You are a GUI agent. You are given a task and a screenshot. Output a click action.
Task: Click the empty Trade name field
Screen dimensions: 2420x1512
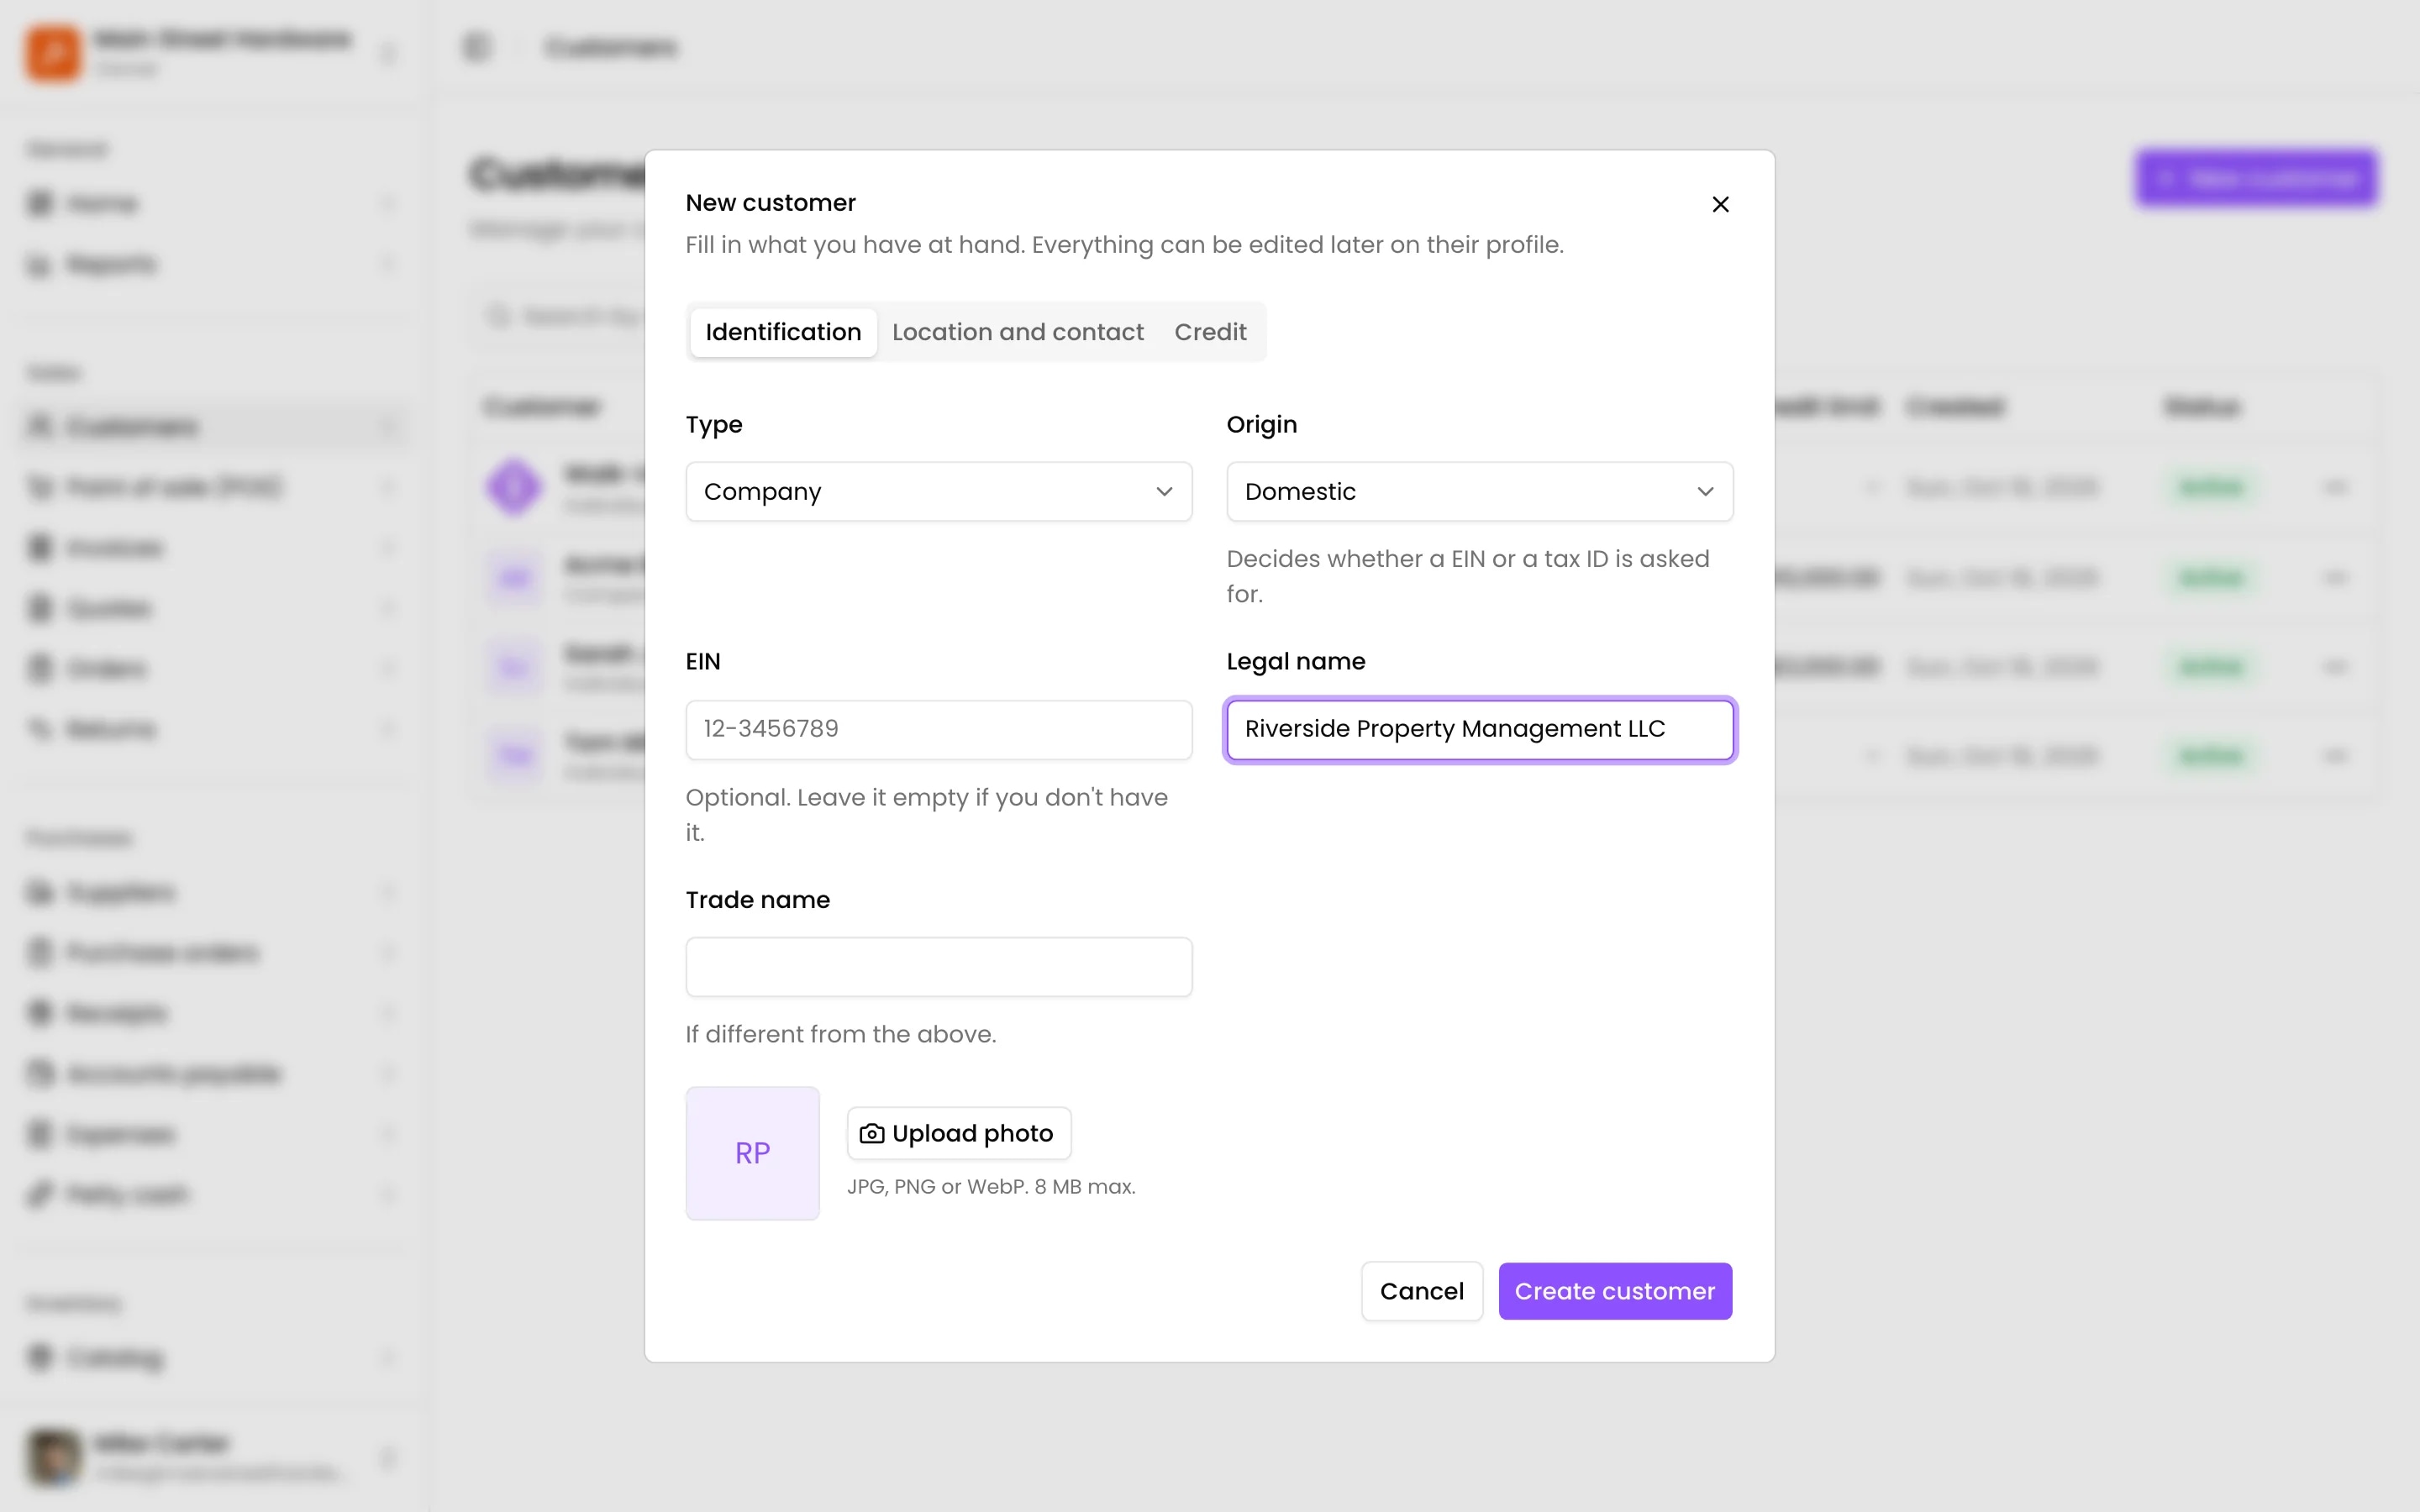click(938, 967)
